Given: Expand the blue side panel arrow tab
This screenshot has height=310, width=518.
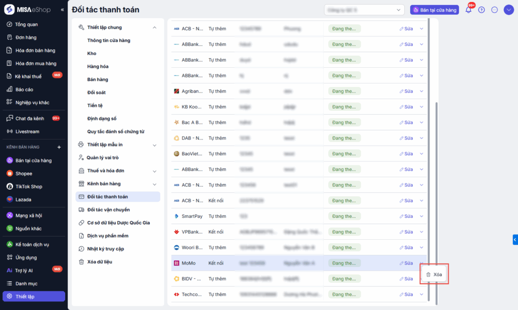Looking at the screenshot, I should click(515, 239).
